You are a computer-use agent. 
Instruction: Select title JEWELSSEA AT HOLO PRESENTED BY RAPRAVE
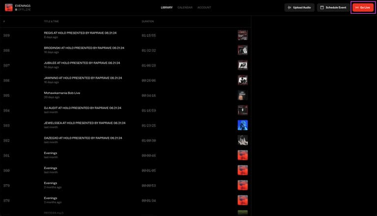(84, 123)
